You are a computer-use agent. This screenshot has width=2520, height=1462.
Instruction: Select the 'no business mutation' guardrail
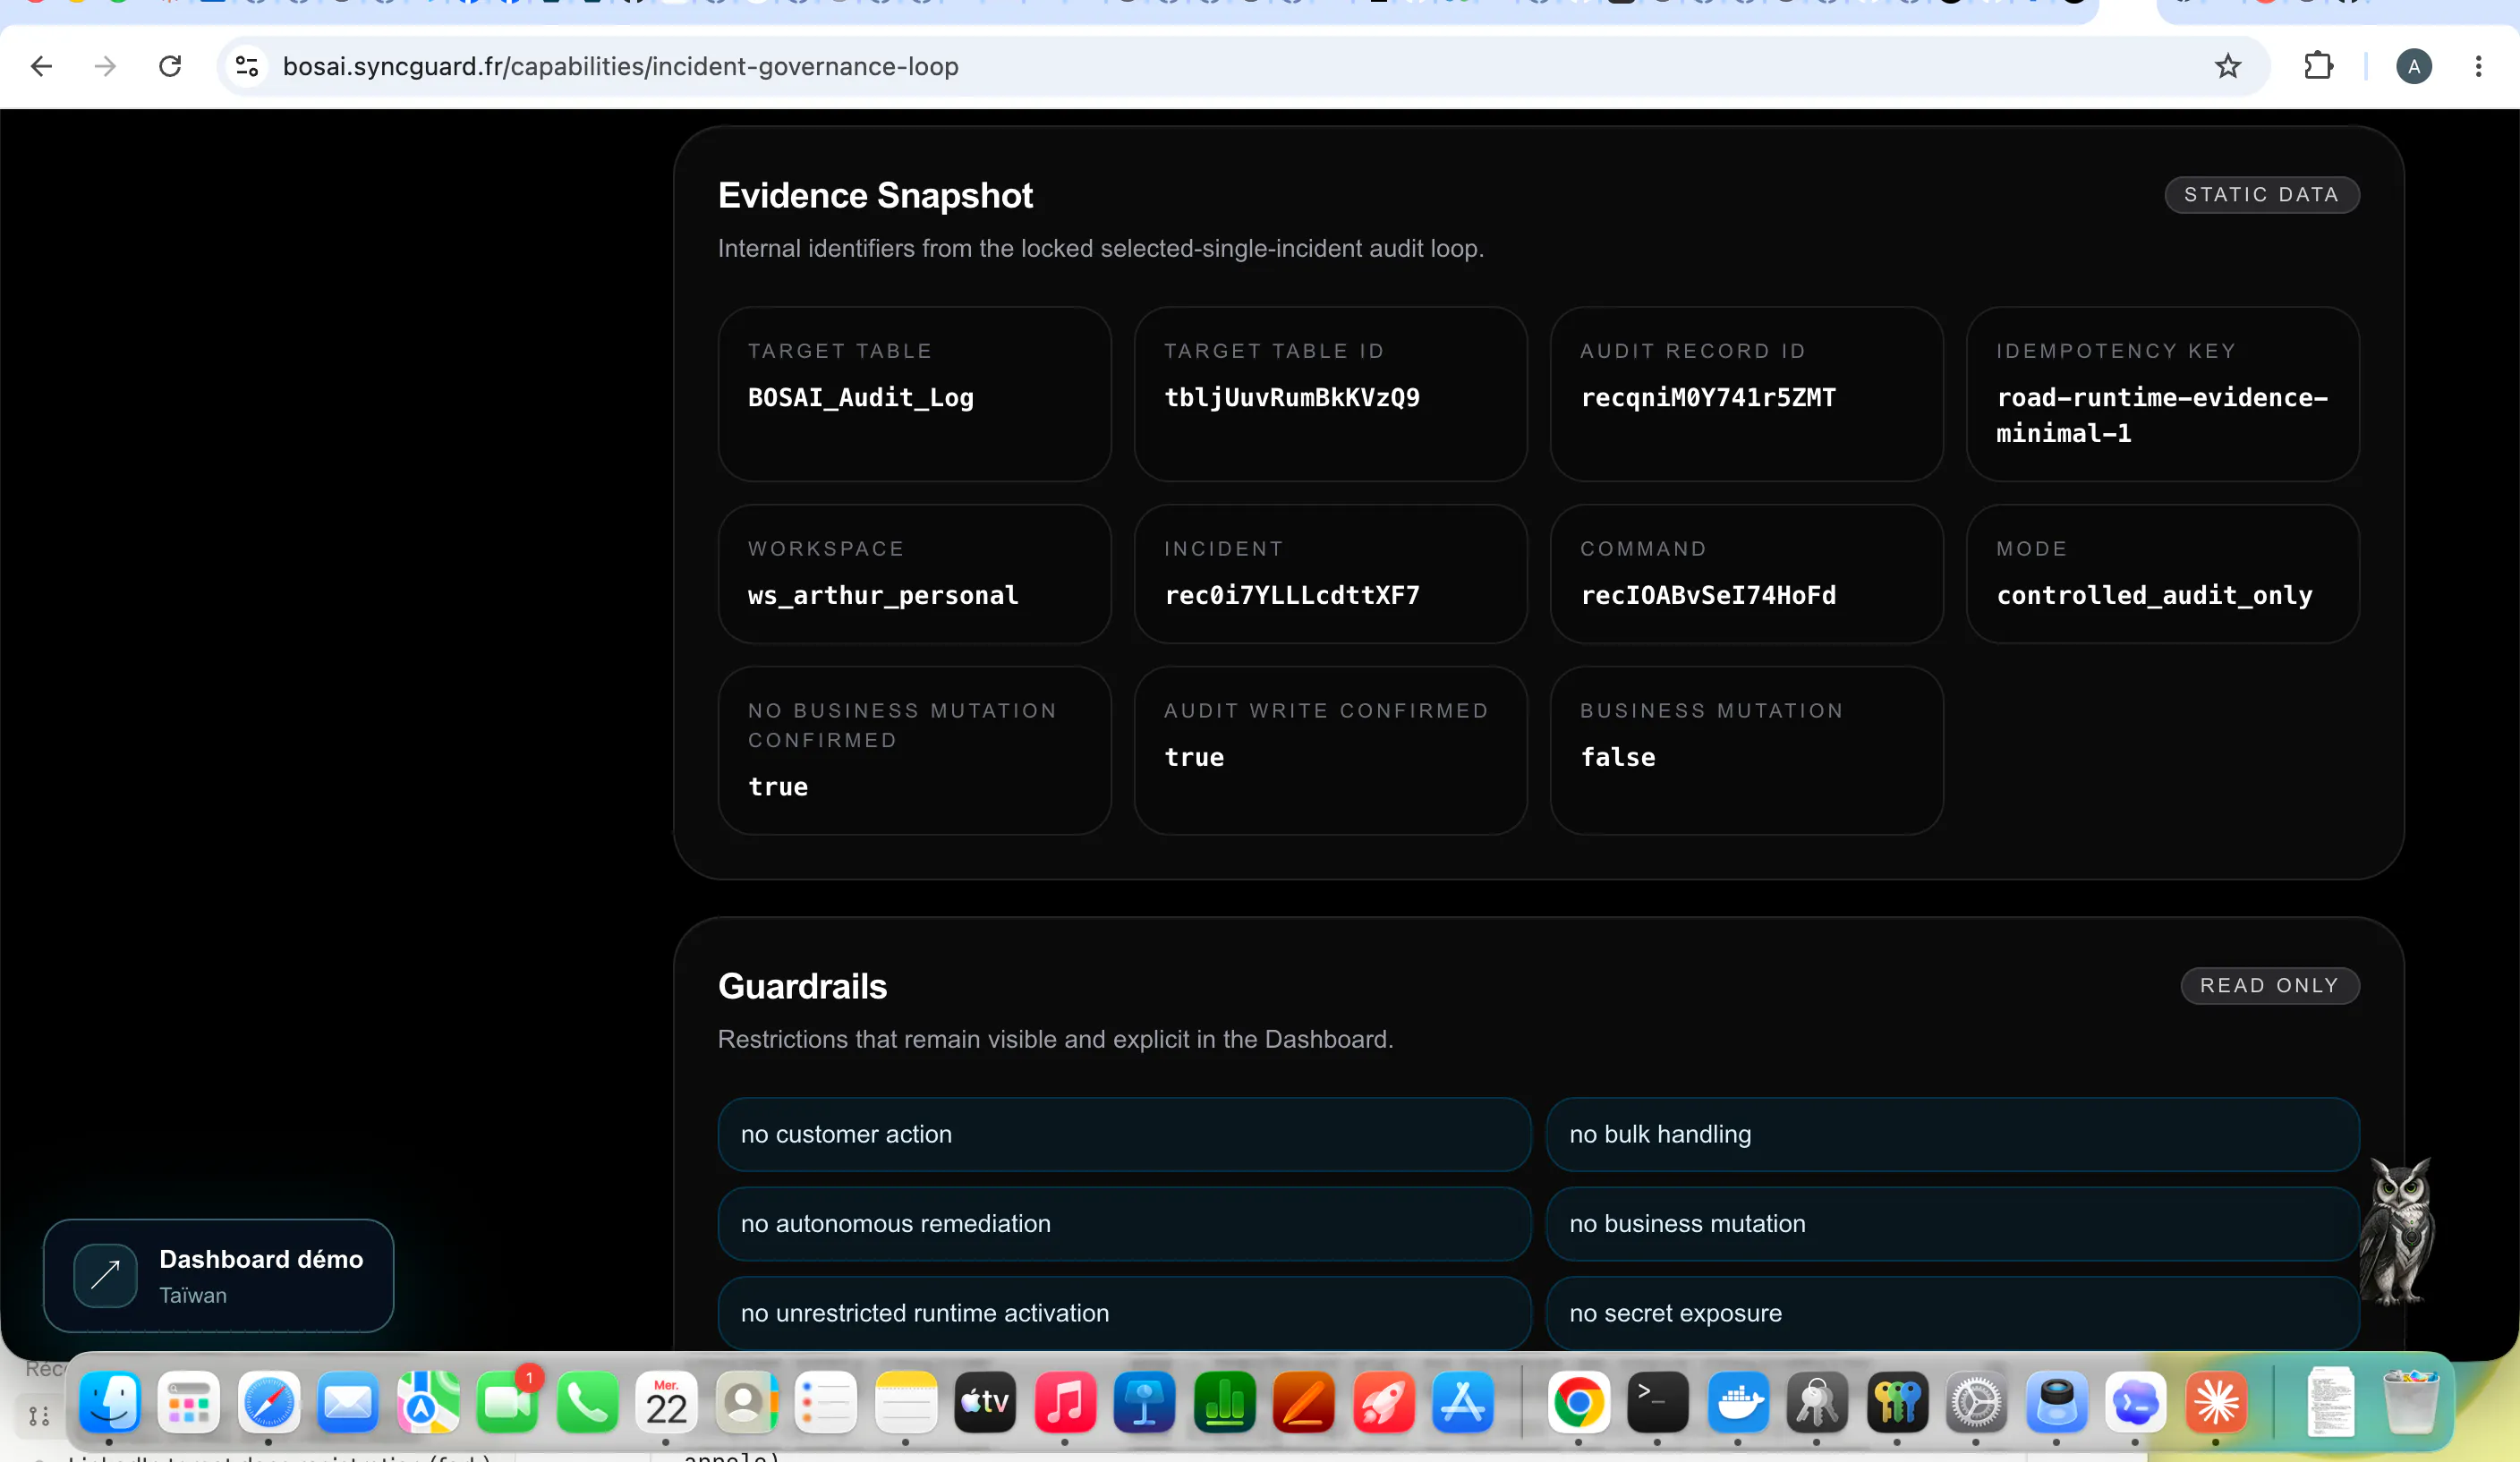point(1952,1224)
